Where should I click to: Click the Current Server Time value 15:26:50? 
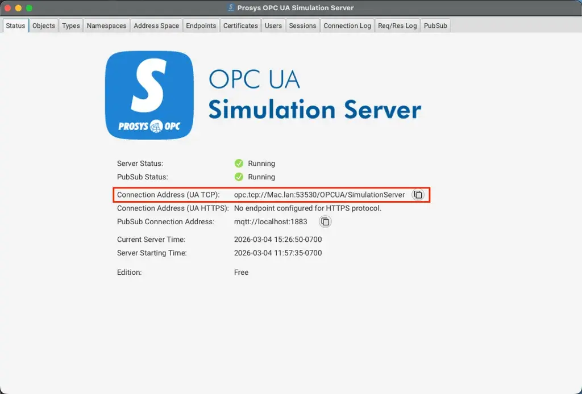tap(278, 240)
